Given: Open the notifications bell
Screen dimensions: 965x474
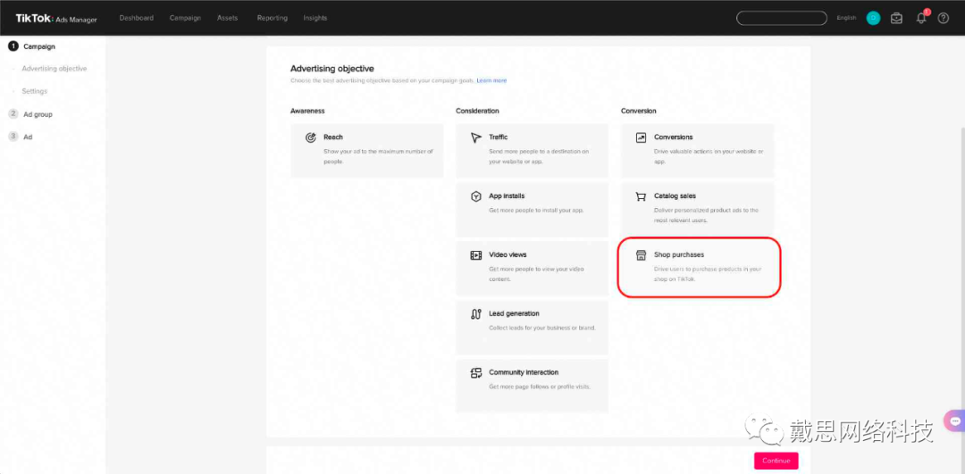Looking at the screenshot, I should coord(921,18).
